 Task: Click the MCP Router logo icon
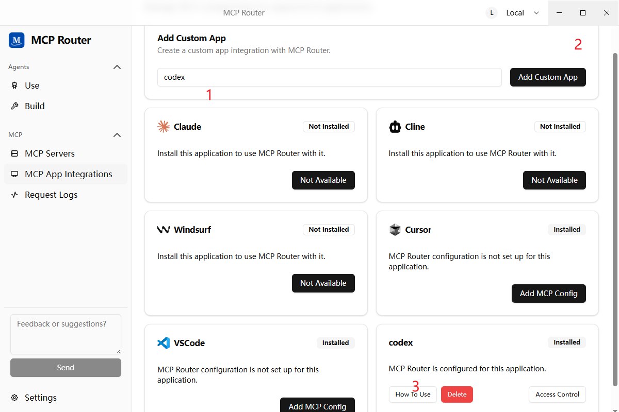click(x=17, y=40)
